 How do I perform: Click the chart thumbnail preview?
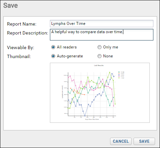100,93
